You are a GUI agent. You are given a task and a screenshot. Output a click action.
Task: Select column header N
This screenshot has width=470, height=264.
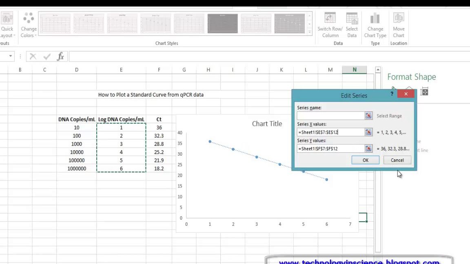(x=354, y=70)
